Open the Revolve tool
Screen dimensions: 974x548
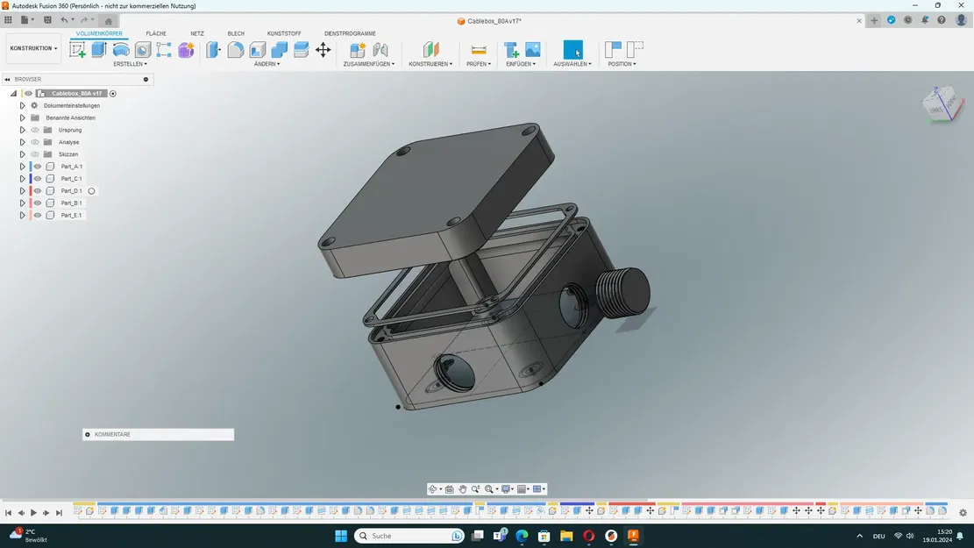pos(121,49)
